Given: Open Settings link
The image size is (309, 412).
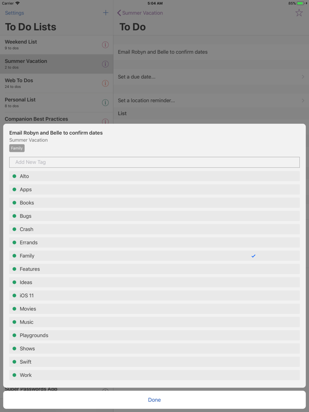Looking at the screenshot, I should pyautogui.click(x=14, y=13).
